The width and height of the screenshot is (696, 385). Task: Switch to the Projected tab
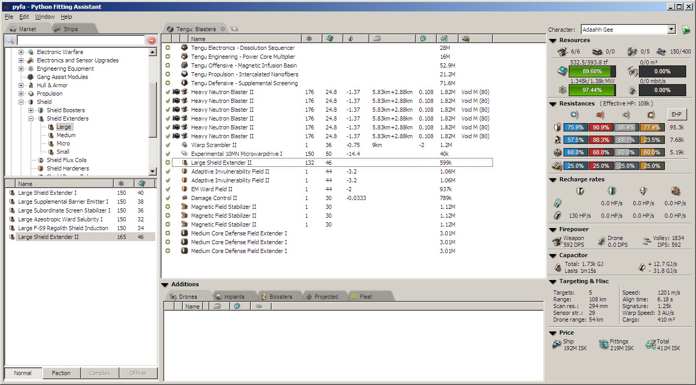326,297
